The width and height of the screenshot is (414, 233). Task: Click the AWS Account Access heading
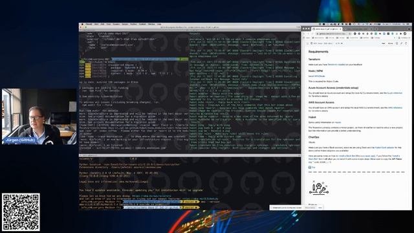[321, 102]
